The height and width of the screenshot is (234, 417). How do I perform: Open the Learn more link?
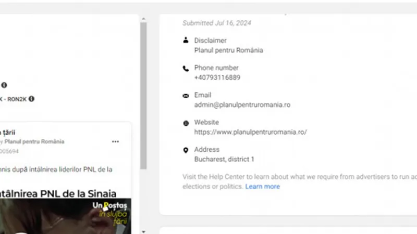pyautogui.click(x=263, y=187)
